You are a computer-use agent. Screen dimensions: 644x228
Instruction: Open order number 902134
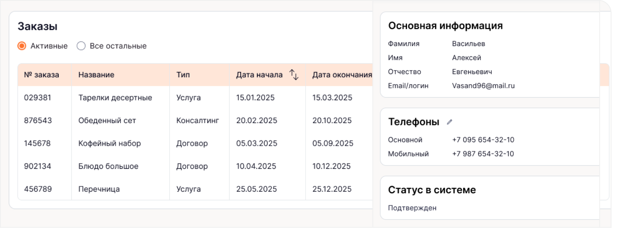pos(38,166)
